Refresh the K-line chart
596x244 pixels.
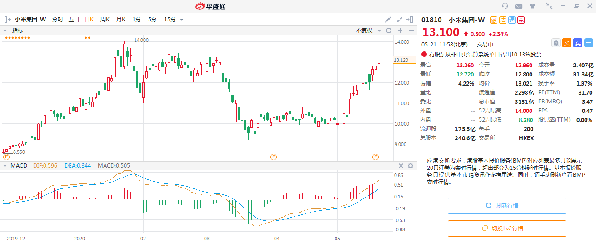(x=389, y=30)
